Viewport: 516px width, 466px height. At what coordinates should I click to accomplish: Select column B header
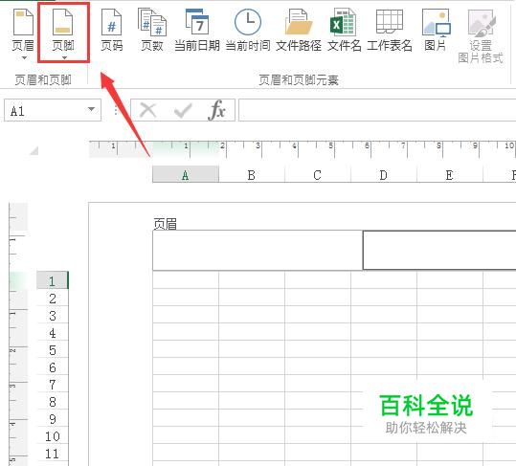tap(252, 174)
